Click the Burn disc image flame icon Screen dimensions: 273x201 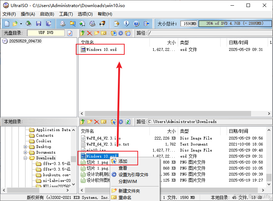point(103,23)
